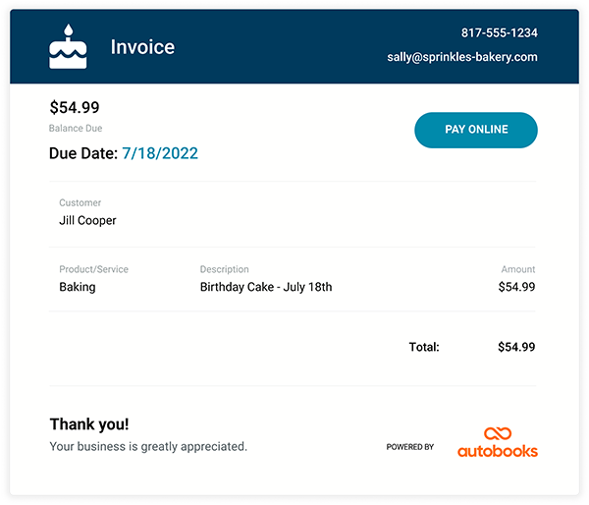Click the birthday cake logo icon
The height and width of the screenshot is (505, 589).
point(68,47)
